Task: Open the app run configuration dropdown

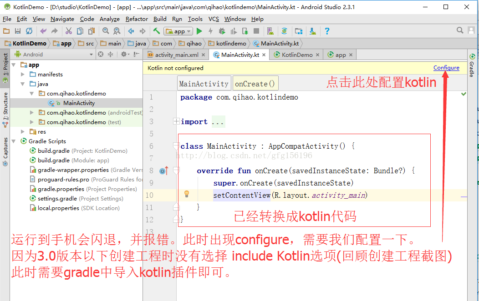Action: pos(178,31)
